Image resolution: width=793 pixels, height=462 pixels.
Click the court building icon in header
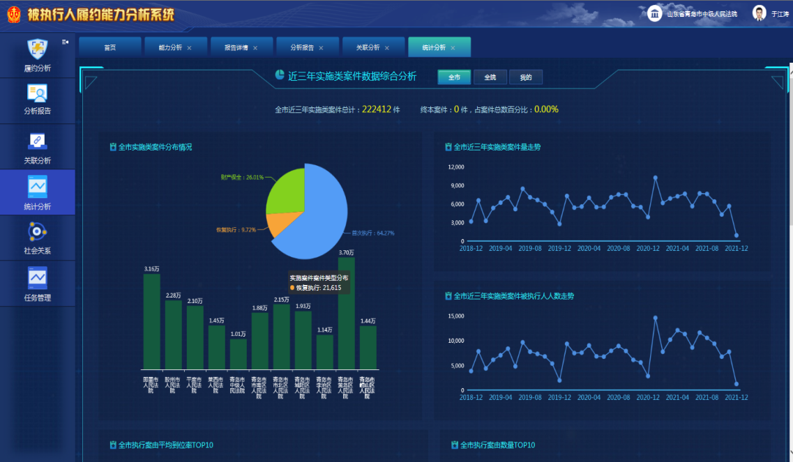654,13
